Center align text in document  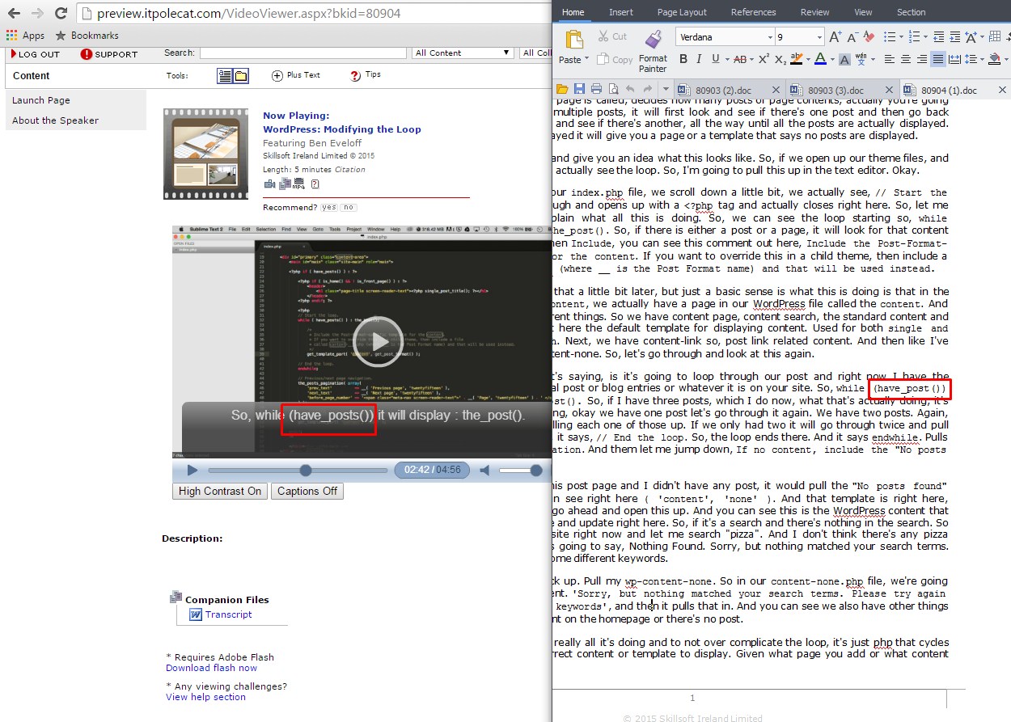click(905, 59)
